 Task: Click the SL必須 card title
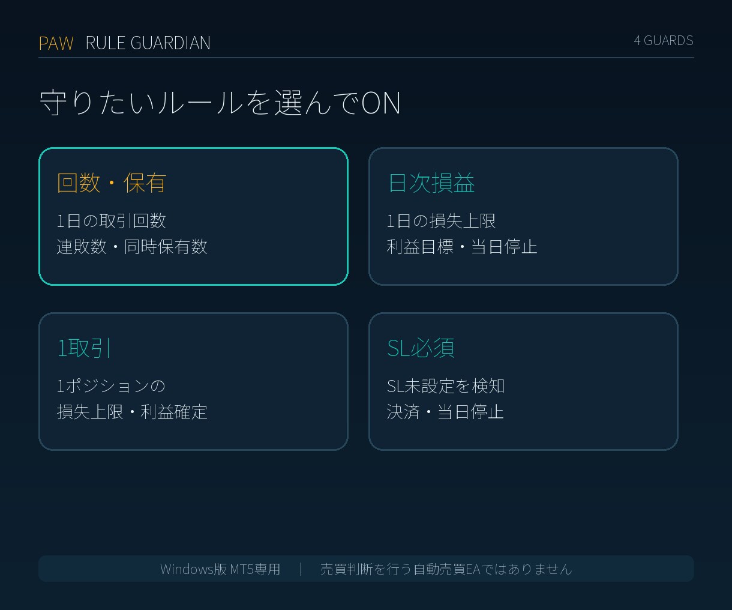pyautogui.click(x=421, y=348)
